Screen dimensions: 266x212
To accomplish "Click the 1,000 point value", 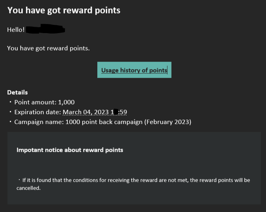I will (66, 102).
